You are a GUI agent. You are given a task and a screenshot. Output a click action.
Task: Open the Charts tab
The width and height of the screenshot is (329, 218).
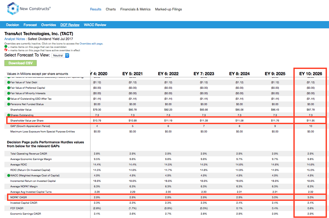tap(111, 9)
